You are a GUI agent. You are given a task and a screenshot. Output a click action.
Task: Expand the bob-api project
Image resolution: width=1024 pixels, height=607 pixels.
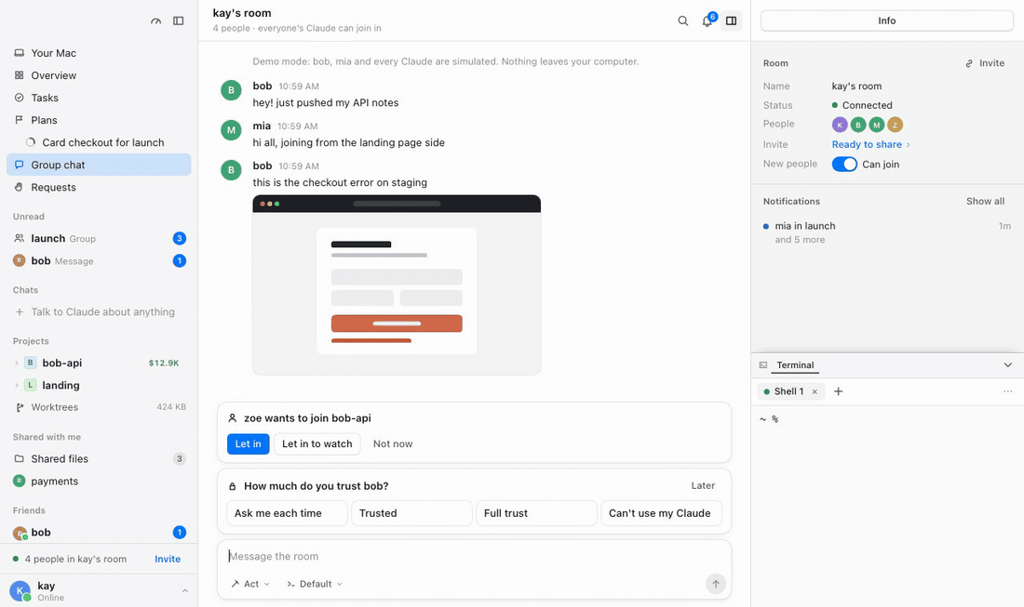pos(17,363)
